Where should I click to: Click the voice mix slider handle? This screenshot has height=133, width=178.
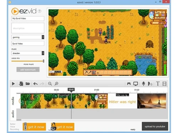(x=43, y=61)
